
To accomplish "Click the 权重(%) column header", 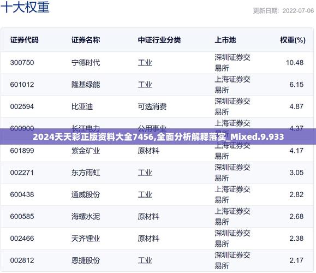I will tap(293, 40).
